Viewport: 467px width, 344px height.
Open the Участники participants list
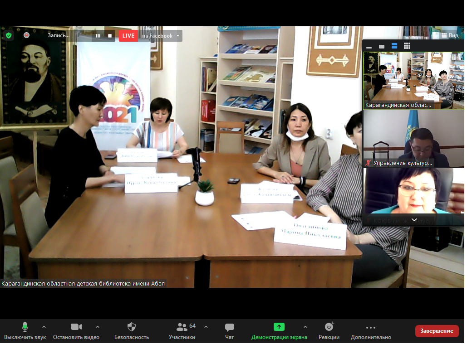[182, 330]
